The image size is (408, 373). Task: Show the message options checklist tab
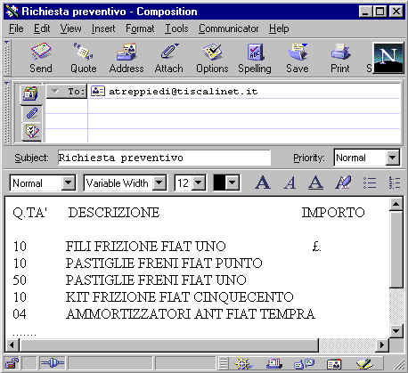pos(32,131)
